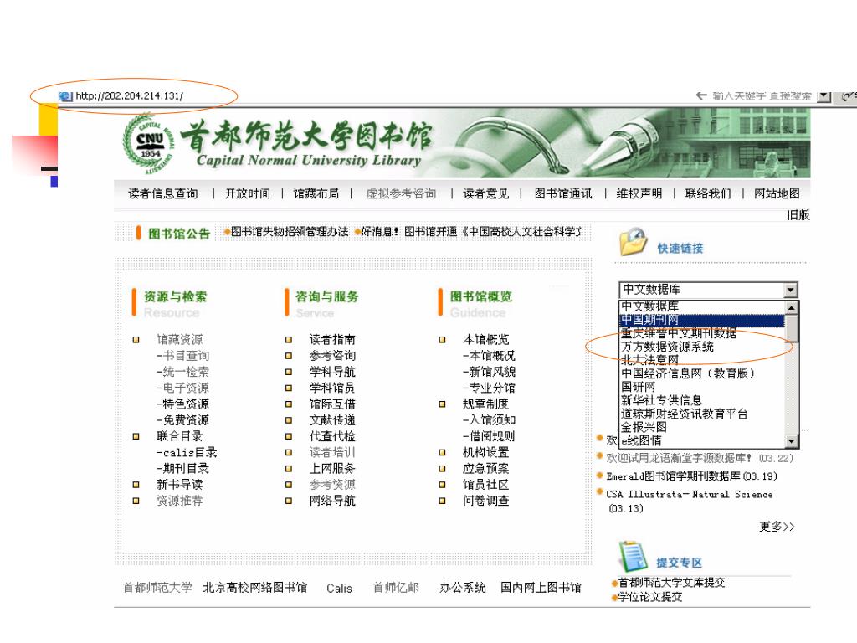Open 读者指南 link
857x643 pixels.
[332, 340]
